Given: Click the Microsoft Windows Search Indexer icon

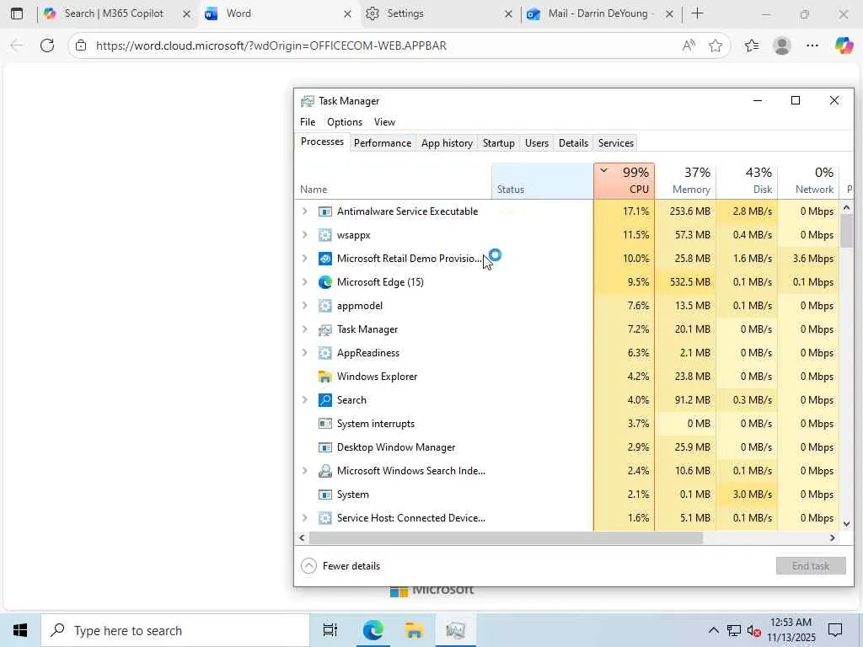Looking at the screenshot, I should click(325, 471).
